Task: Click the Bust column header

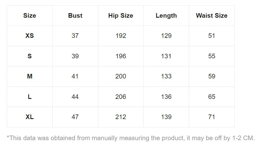Action: click(x=75, y=16)
